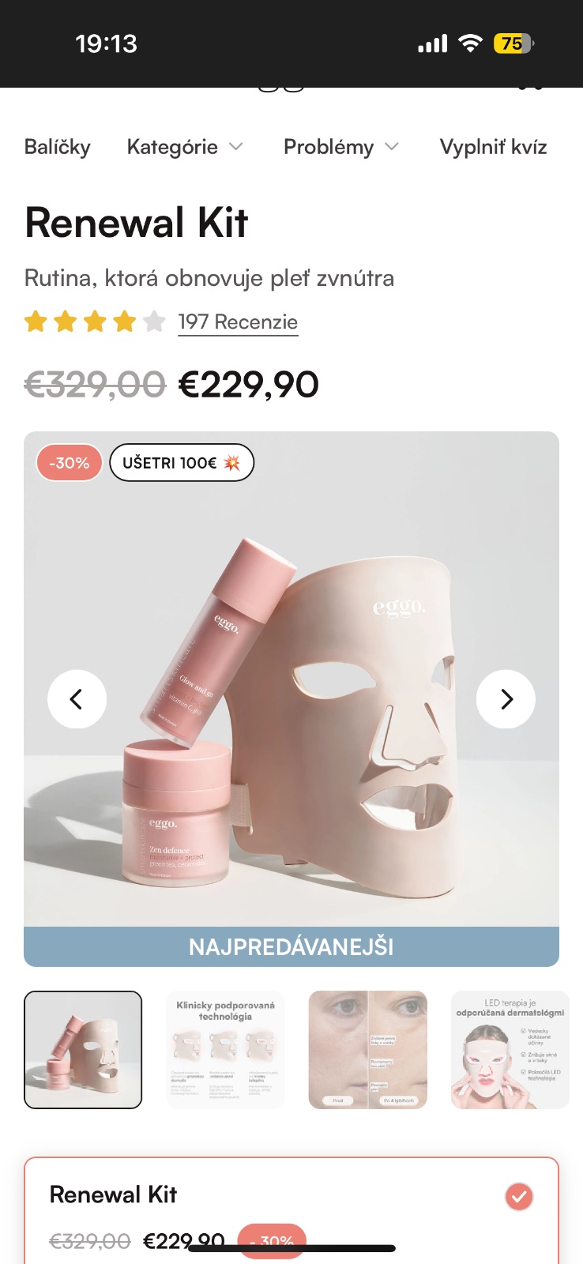Image resolution: width=583 pixels, height=1264 pixels.
Task: Tap the -30% discount badge on image
Action: point(70,463)
